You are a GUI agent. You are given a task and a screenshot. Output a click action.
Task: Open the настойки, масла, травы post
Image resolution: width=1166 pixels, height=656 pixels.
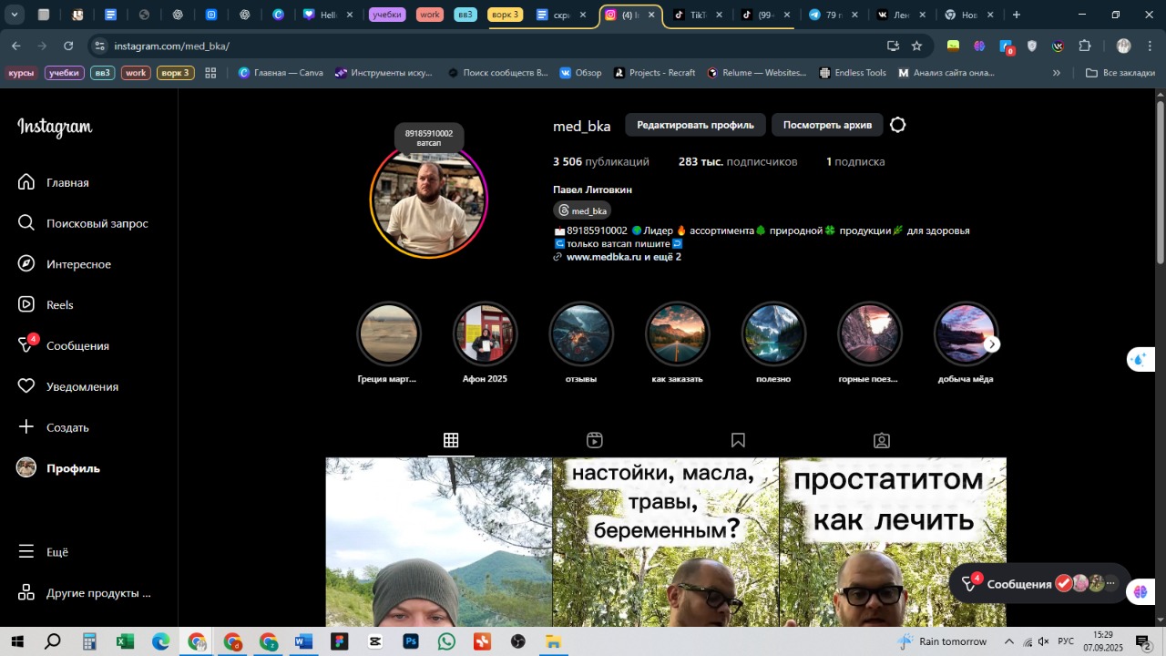tap(665, 542)
